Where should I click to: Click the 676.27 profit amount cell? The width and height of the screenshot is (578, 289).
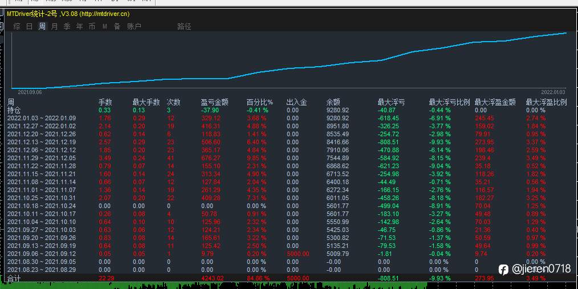click(x=211, y=158)
